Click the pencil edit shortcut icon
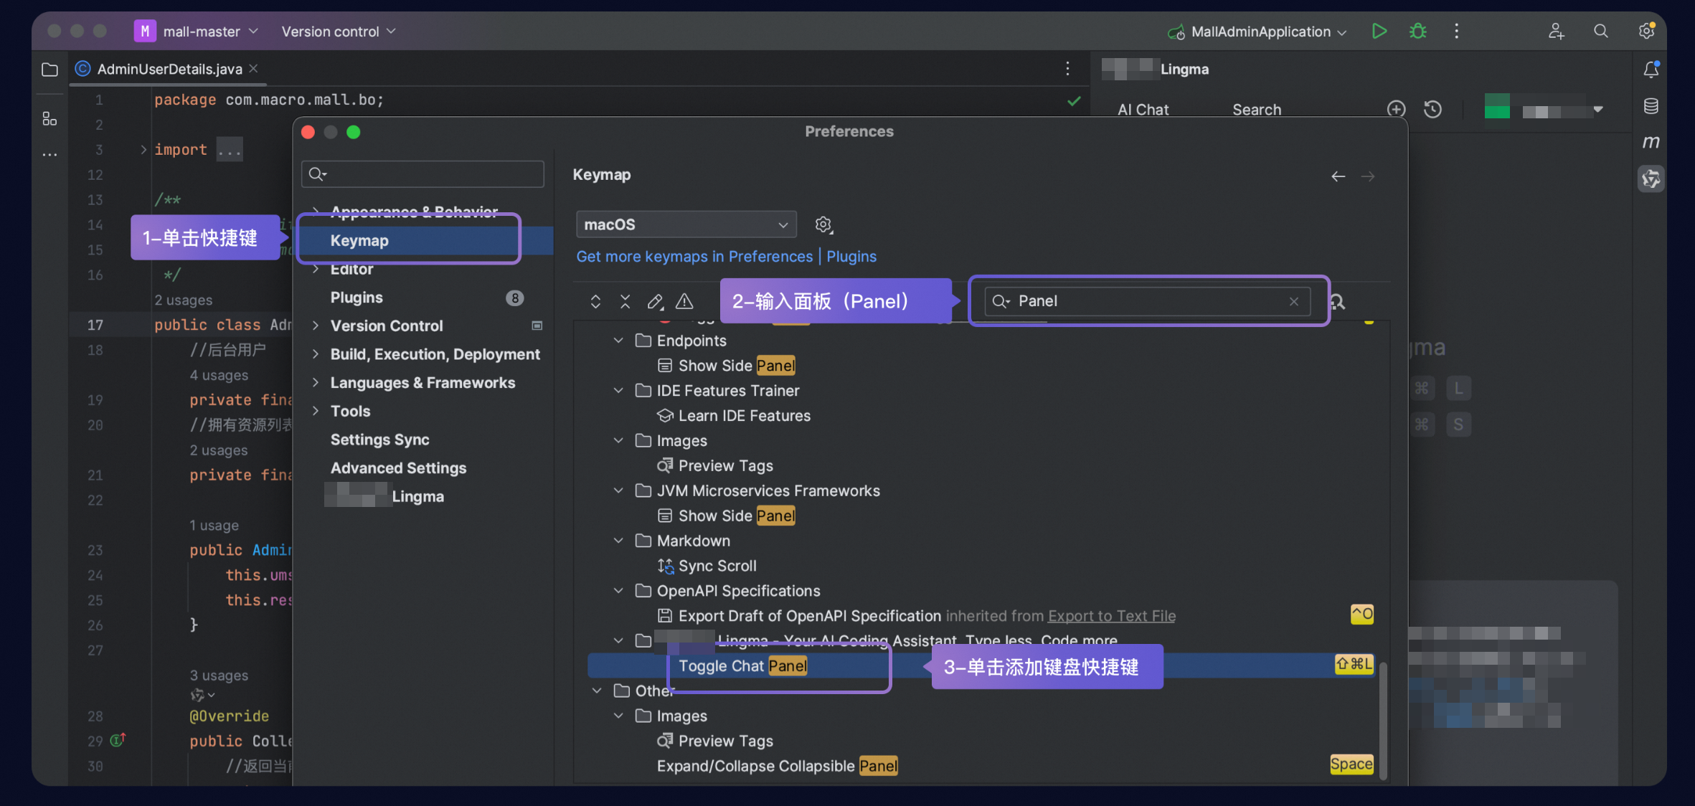This screenshot has height=806, width=1695. (x=655, y=301)
